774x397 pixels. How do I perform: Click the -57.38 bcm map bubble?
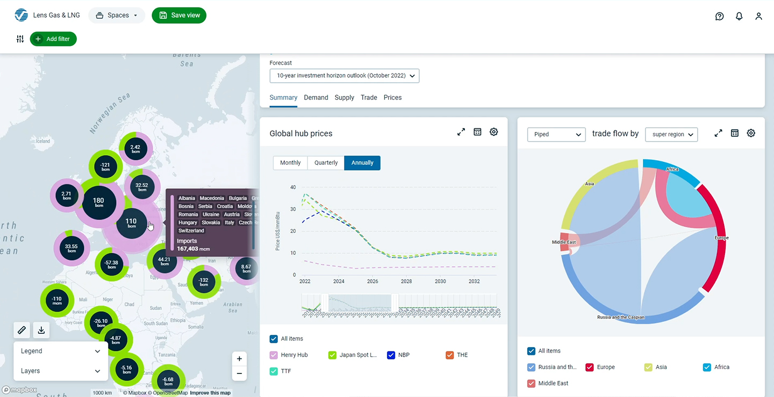pos(112,264)
